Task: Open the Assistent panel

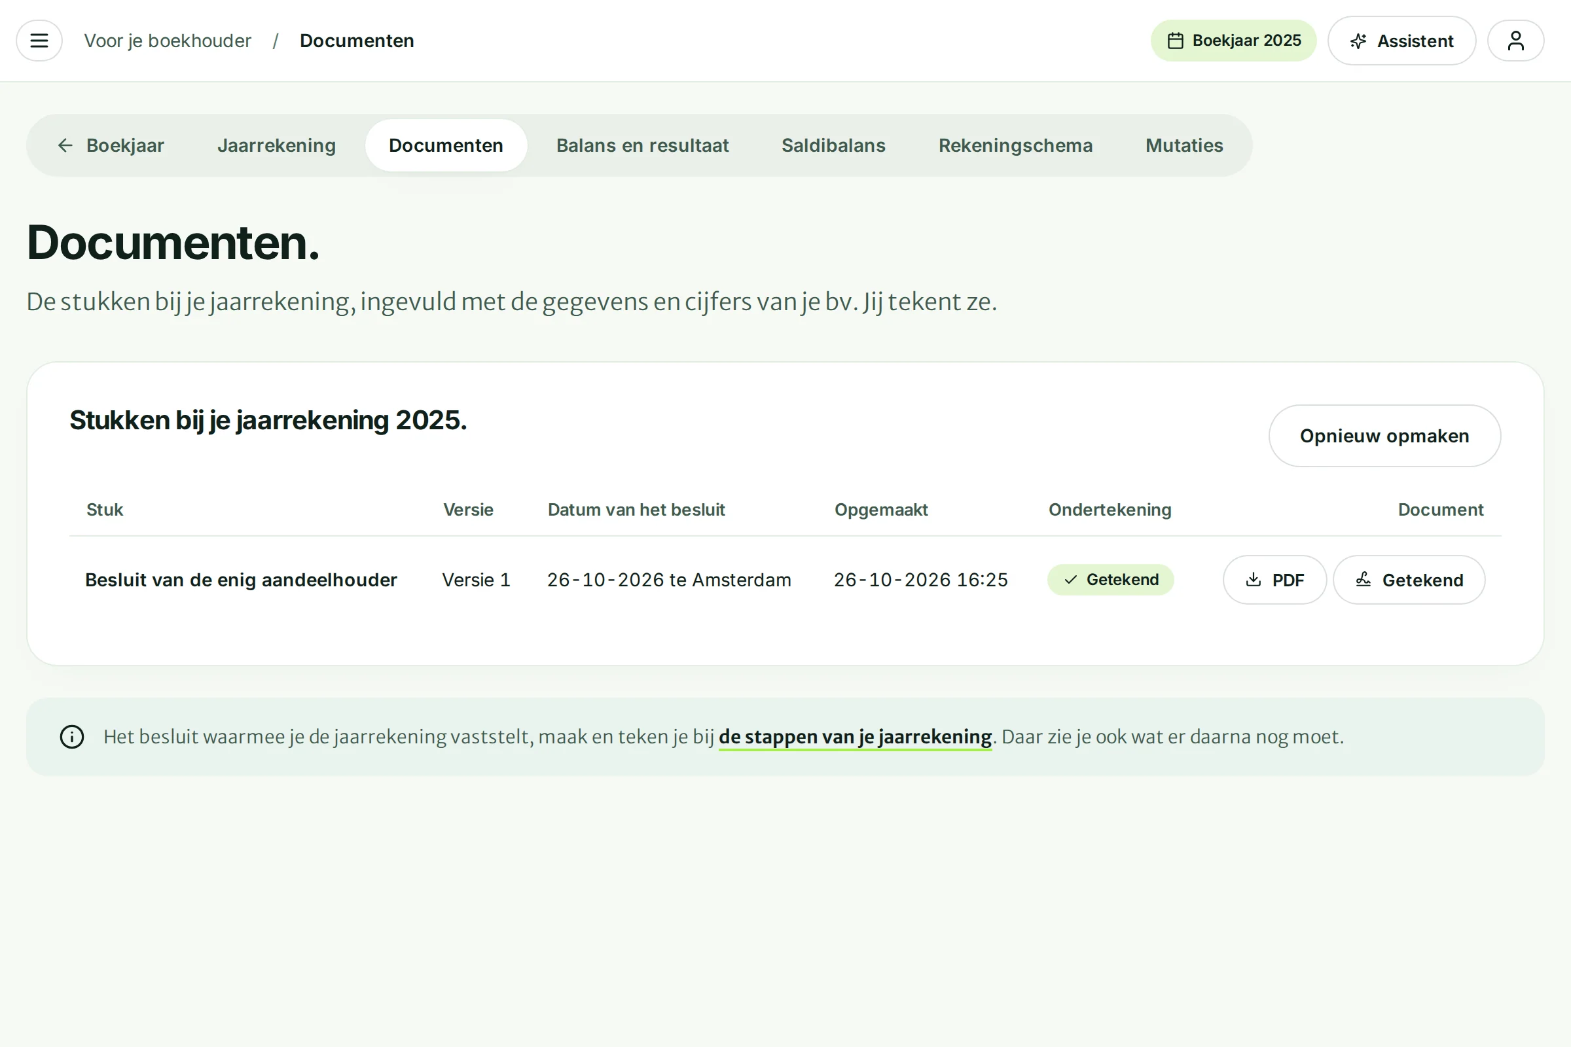Action: tap(1401, 41)
